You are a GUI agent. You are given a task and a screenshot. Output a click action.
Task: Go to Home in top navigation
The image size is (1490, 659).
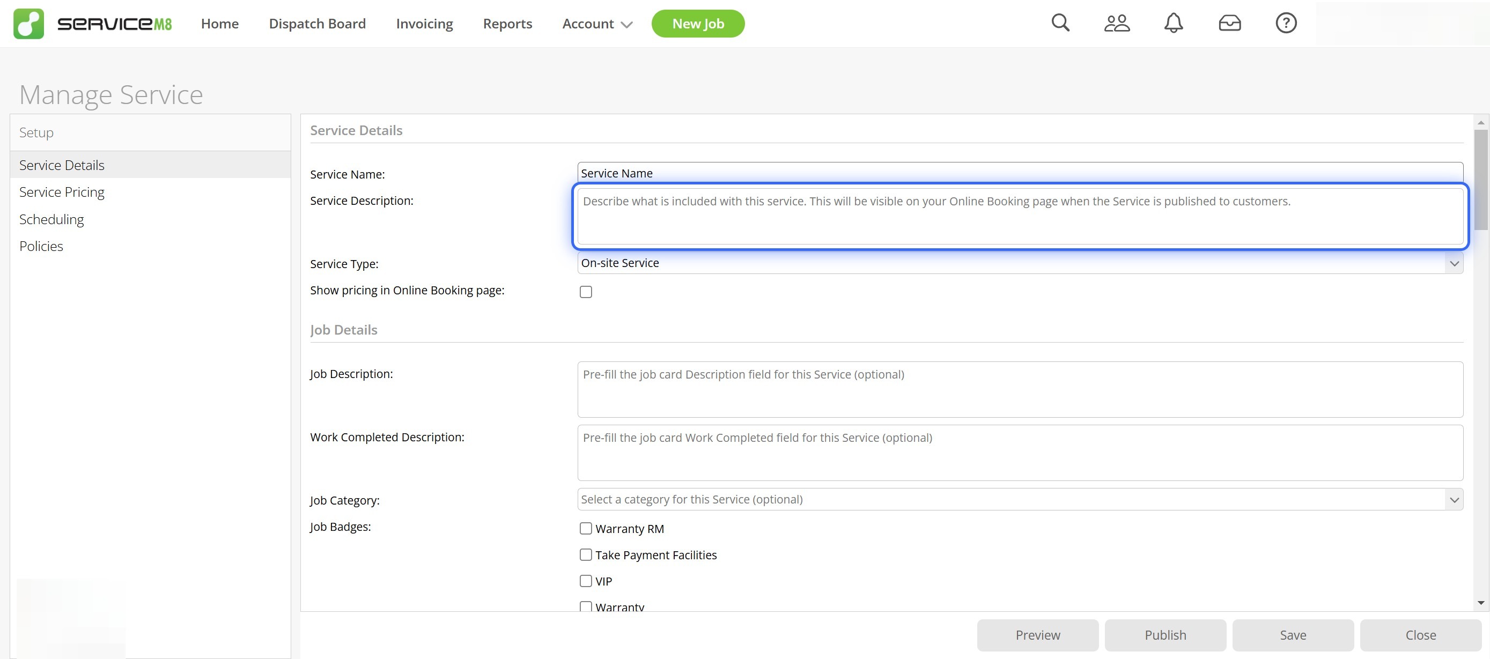[x=220, y=24]
